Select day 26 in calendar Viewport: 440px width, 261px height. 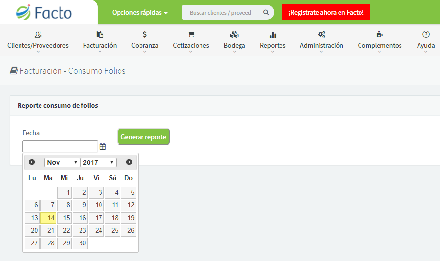(x=128, y=230)
